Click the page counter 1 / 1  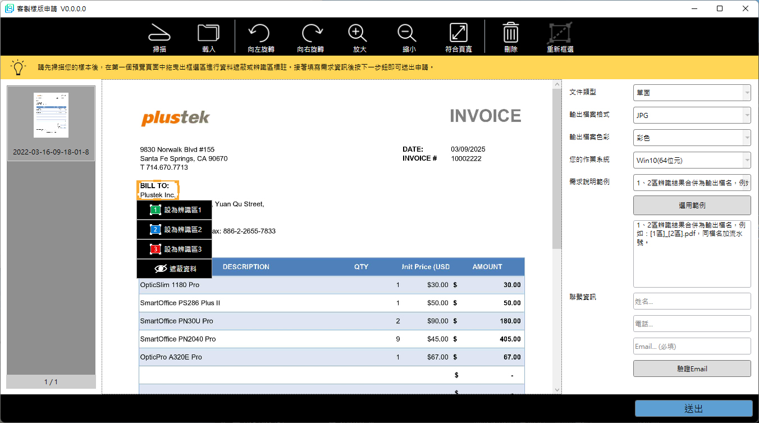pos(51,382)
